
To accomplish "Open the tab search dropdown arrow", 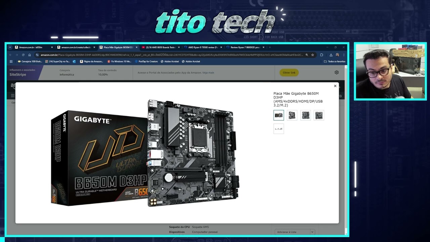I will click(10, 47).
